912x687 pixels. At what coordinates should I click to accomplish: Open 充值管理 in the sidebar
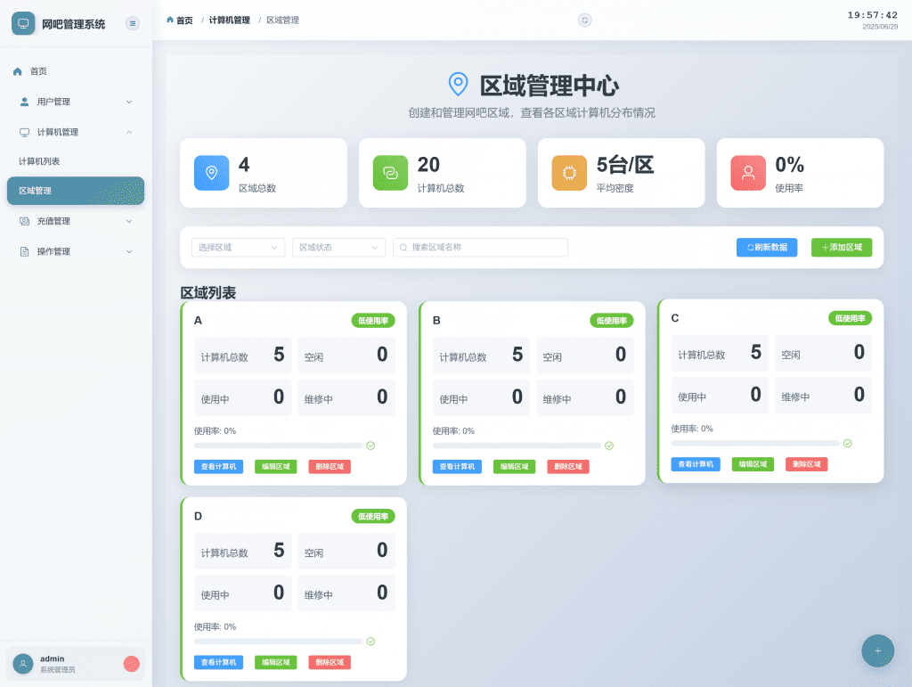[76, 221]
